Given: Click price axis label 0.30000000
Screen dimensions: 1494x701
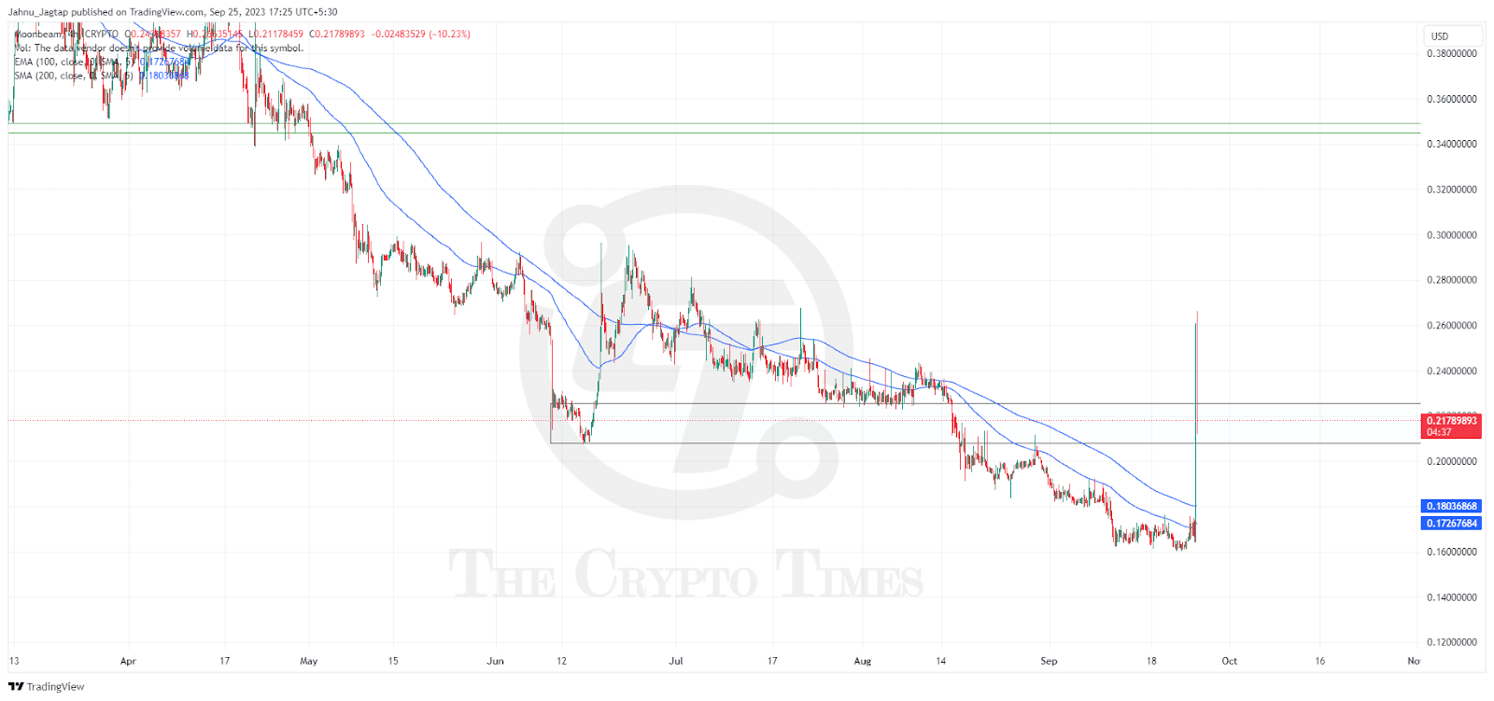Looking at the screenshot, I should coord(1452,235).
